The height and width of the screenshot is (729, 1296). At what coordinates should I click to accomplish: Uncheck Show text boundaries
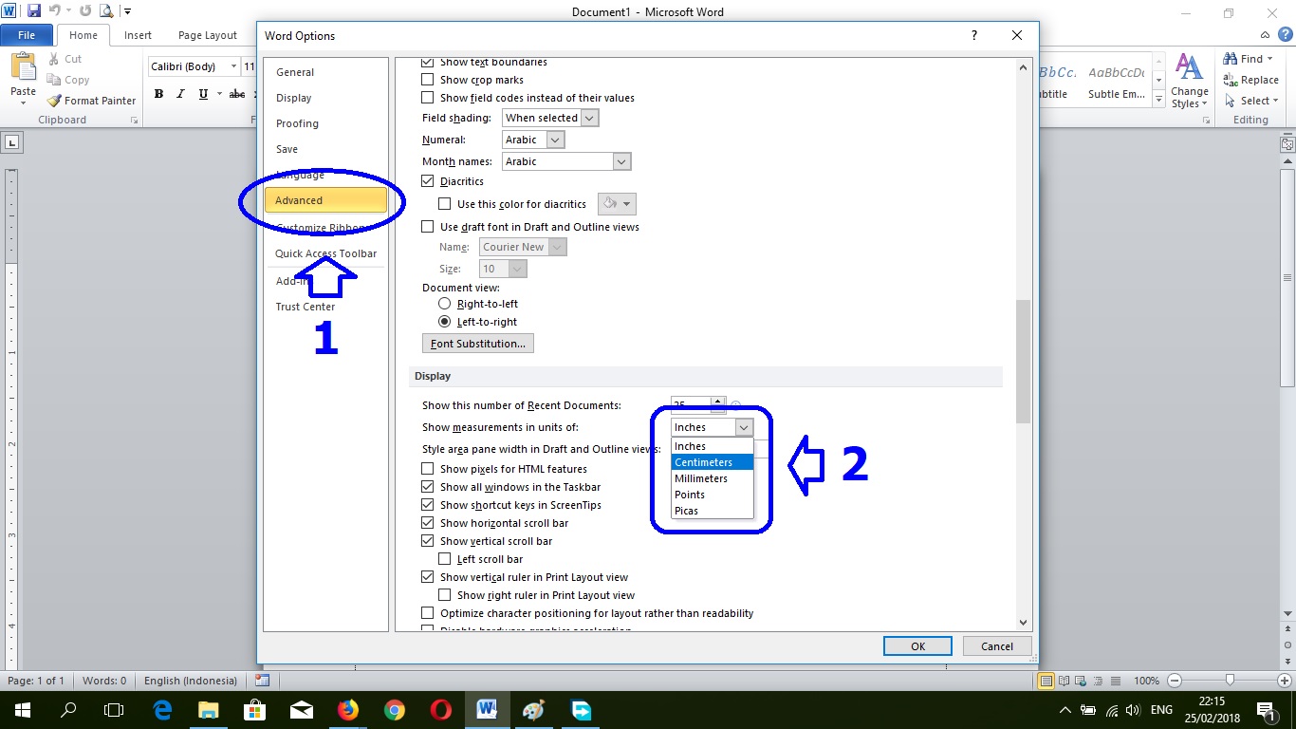[x=428, y=61]
